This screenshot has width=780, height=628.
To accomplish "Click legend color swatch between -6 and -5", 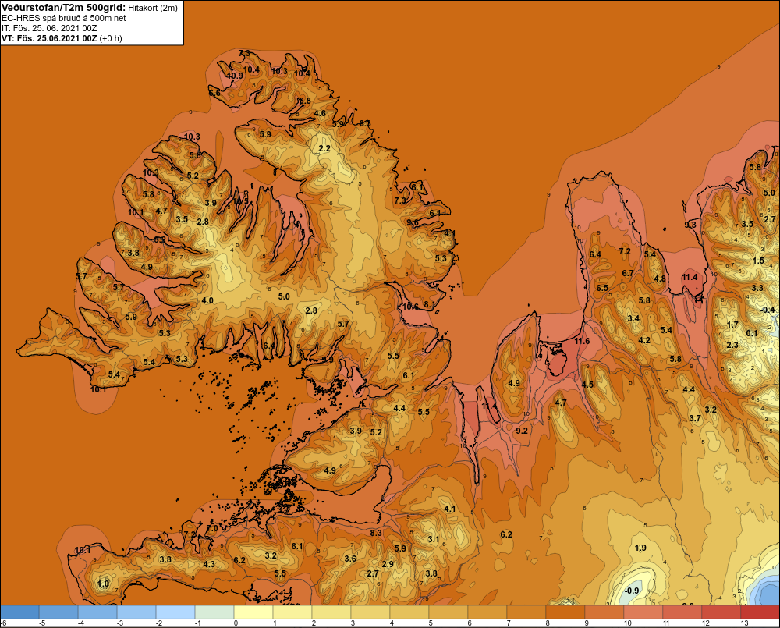I will [x=20, y=612].
